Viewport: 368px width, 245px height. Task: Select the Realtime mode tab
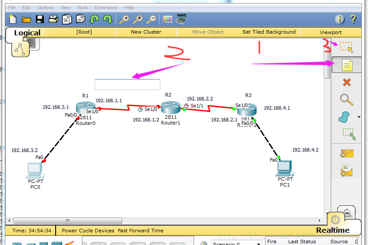(x=333, y=230)
